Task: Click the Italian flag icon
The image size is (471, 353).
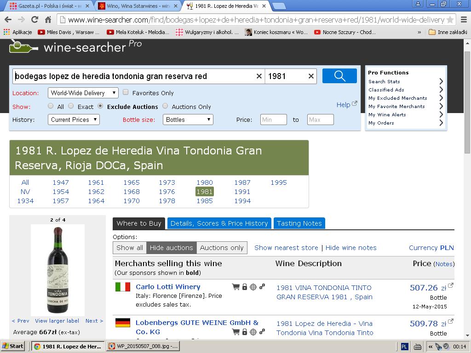Action: click(122, 287)
